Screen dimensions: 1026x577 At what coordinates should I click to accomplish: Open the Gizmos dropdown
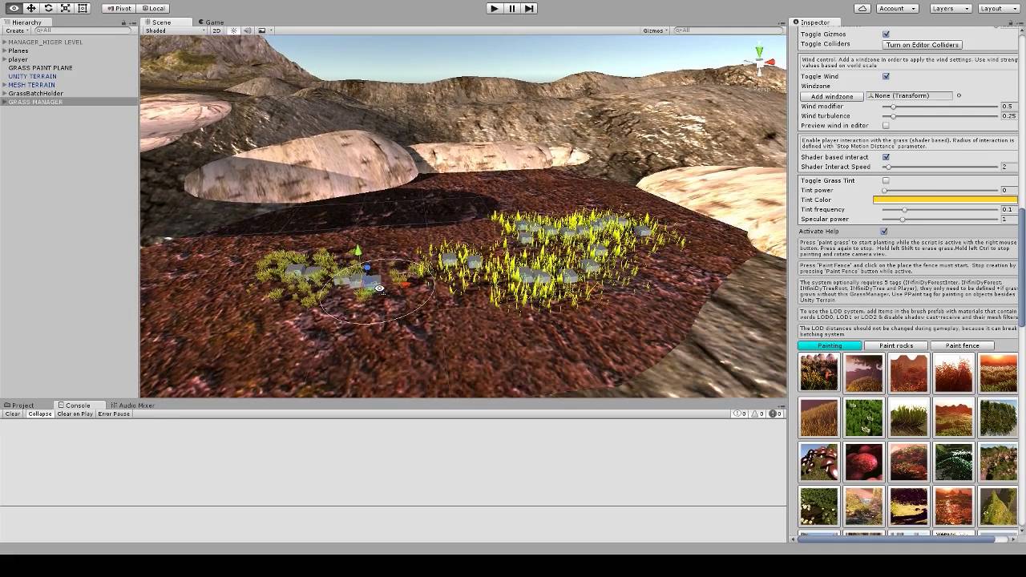click(x=655, y=30)
